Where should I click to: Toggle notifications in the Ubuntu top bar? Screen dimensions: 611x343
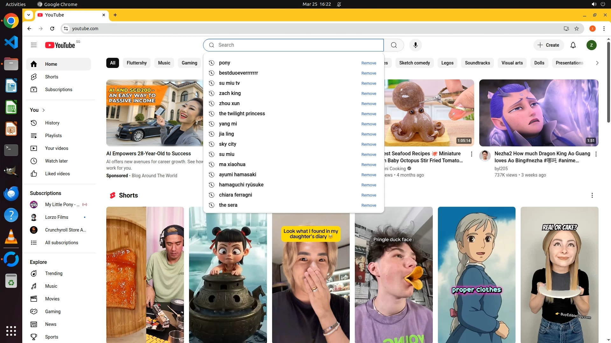pyautogui.click(x=339, y=4)
